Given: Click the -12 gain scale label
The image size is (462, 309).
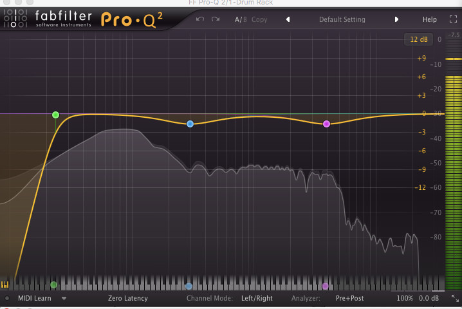Looking at the screenshot, I should 420,187.
